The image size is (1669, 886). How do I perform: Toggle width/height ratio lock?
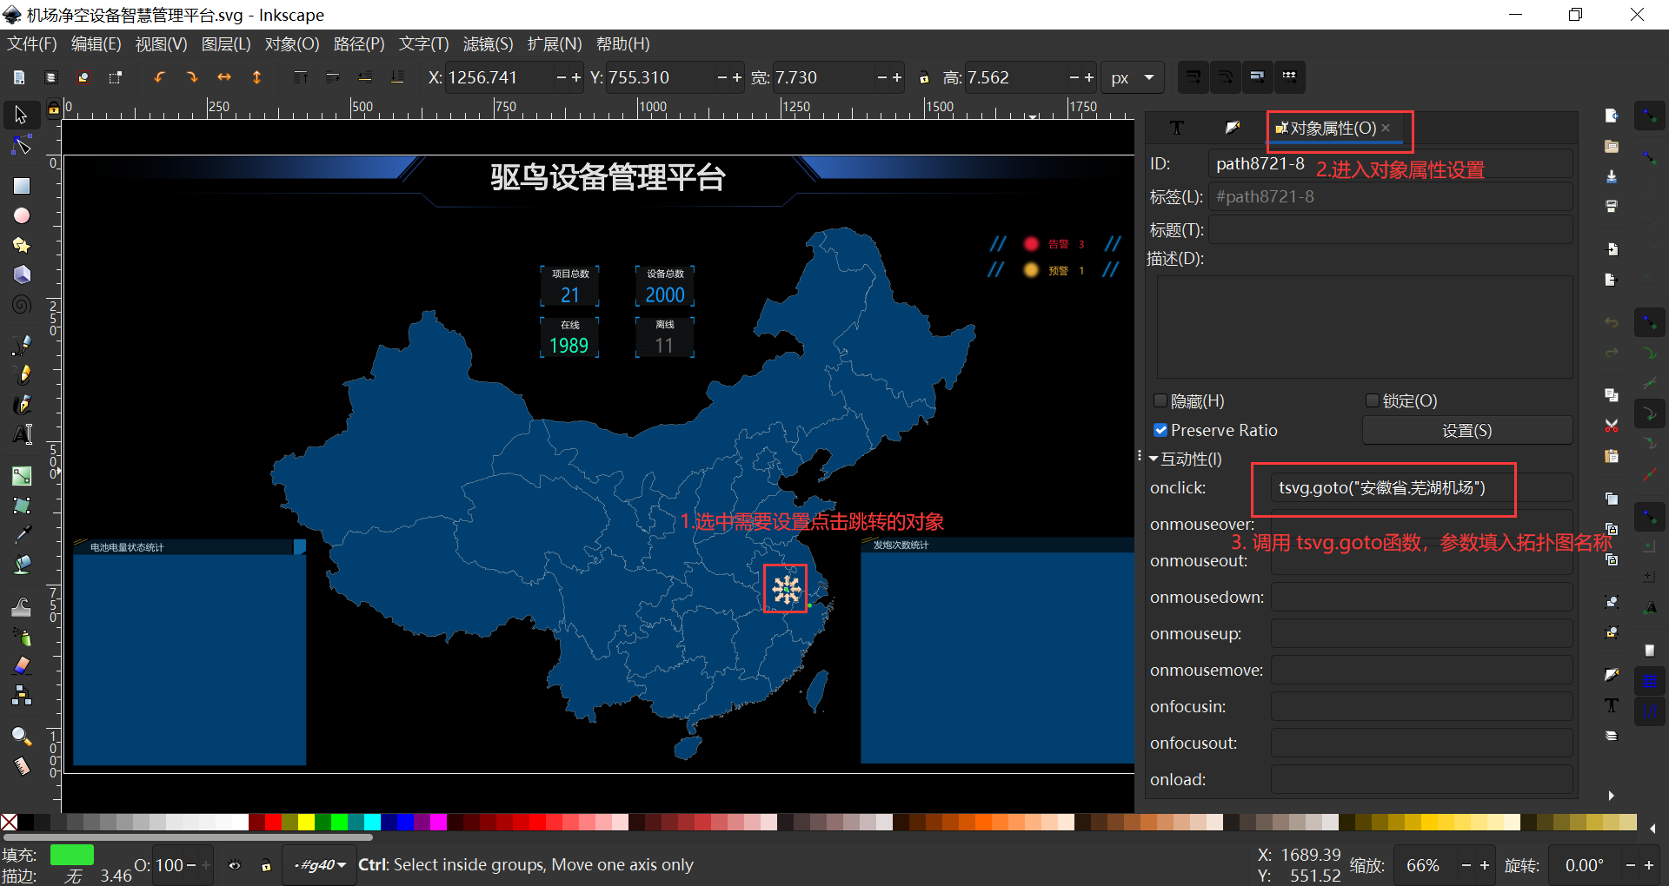[x=924, y=78]
